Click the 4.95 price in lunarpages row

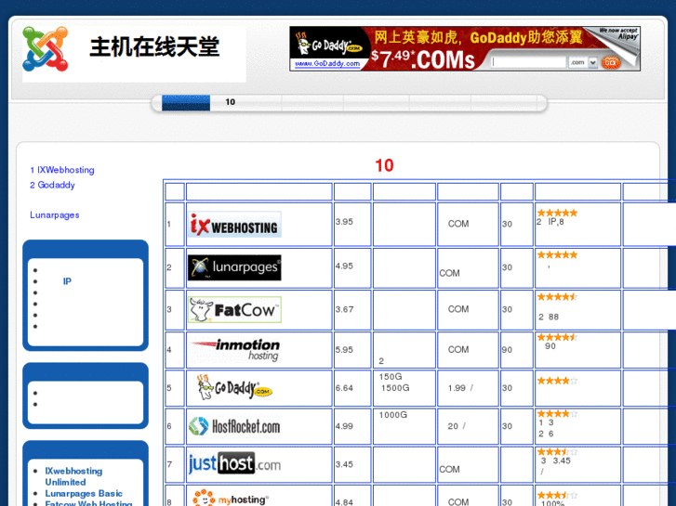pos(344,266)
